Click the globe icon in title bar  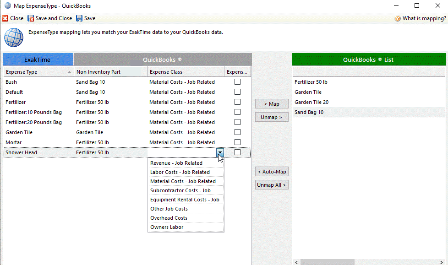pos(8,5)
